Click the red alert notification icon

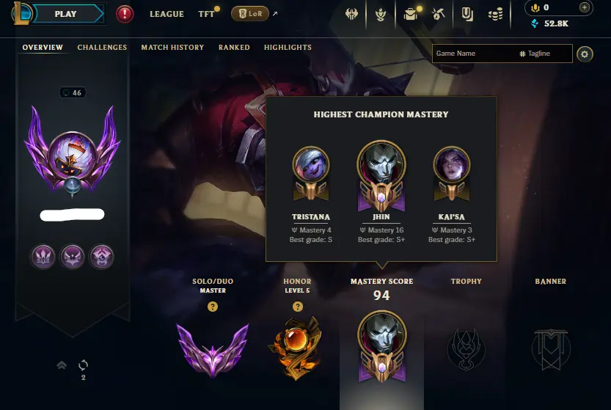tap(125, 15)
